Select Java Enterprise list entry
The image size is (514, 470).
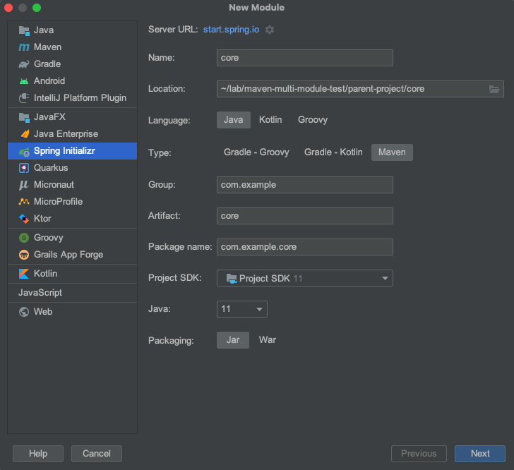click(72, 133)
